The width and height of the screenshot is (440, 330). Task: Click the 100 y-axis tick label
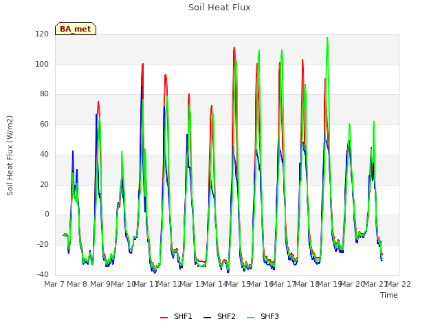pyautogui.click(x=42, y=64)
